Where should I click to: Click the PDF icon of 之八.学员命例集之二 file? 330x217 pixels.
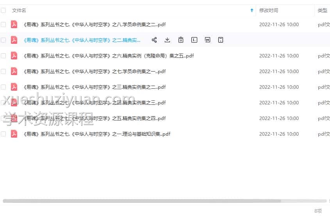click(x=14, y=24)
